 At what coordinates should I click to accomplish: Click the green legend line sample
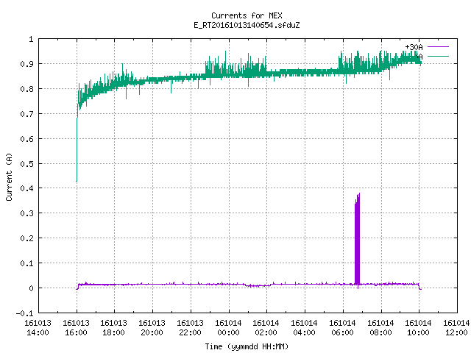[438, 56]
